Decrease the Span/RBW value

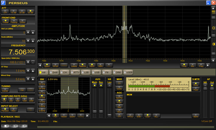click(x=28, y=62)
